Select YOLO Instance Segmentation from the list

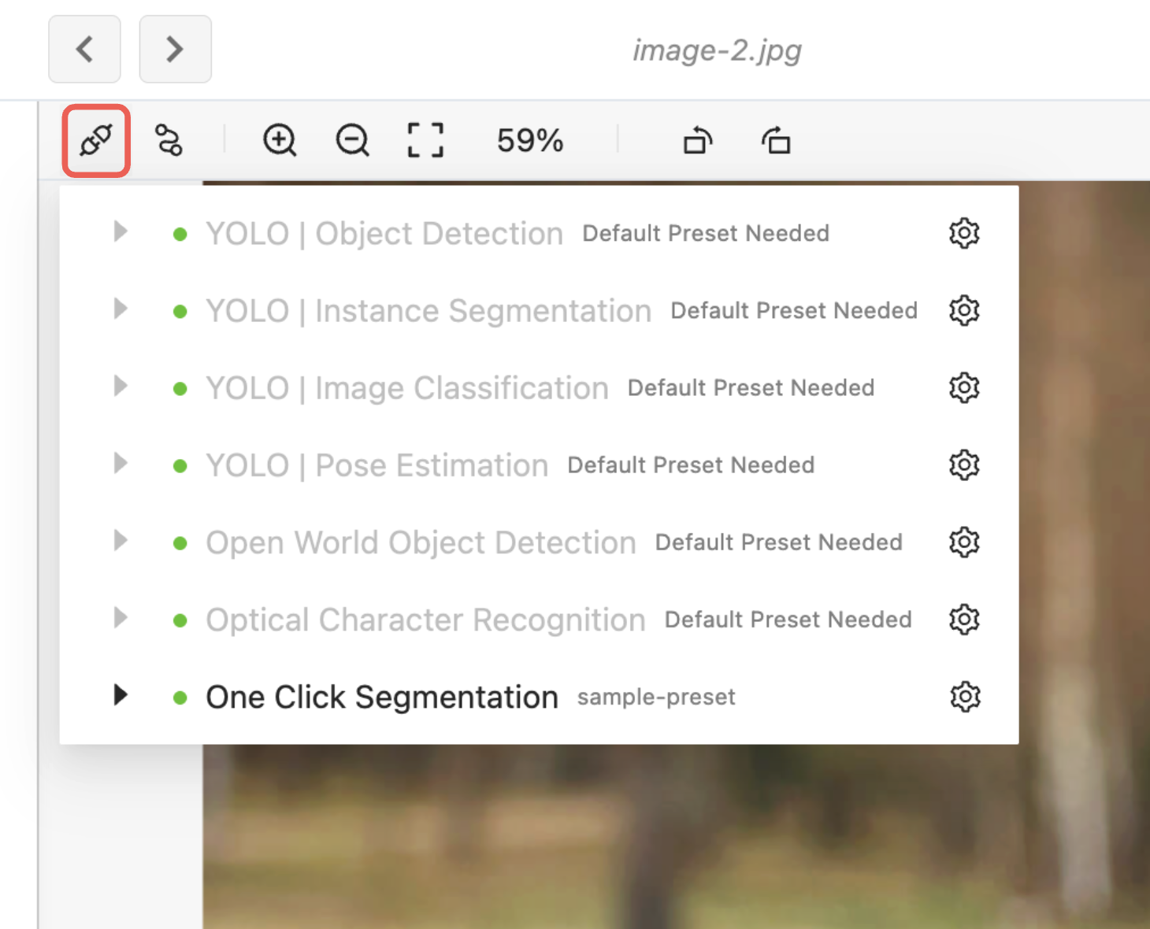point(428,311)
